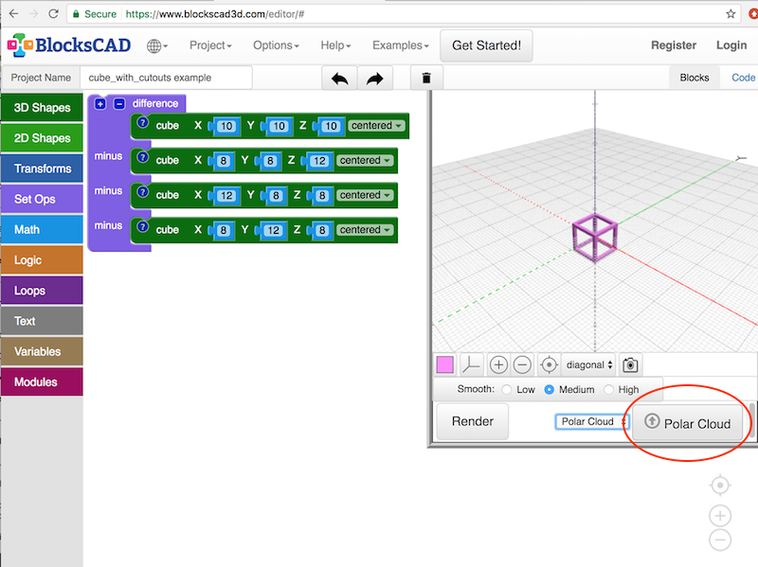Viewport: 758px width, 567px height.
Task: Upload with the Polar Cloud button
Action: pos(688,423)
